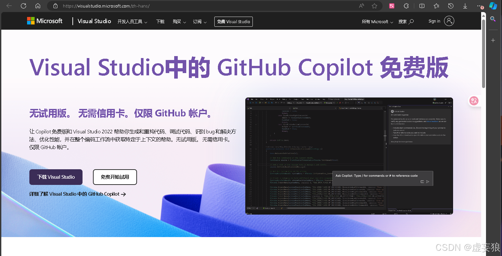Click the Visual Studio IDE screenshot
Image resolution: width=502 pixels, height=256 pixels.
click(x=349, y=156)
